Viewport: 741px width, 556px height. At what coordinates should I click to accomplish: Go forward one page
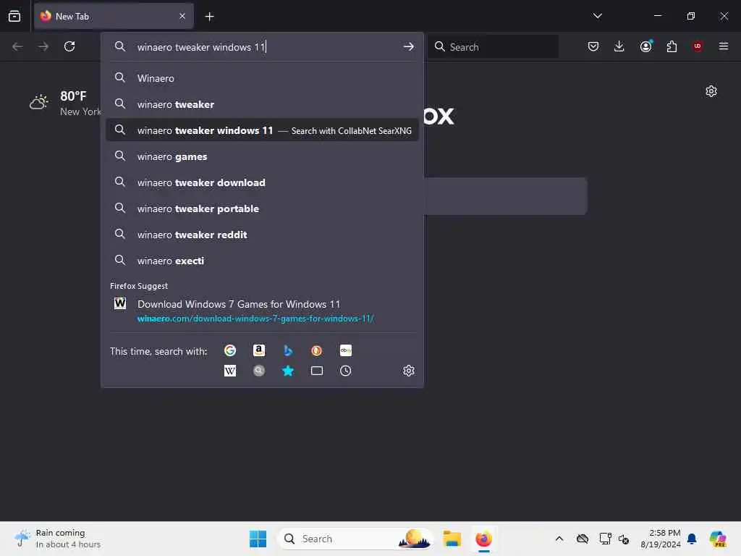pyautogui.click(x=43, y=46)
